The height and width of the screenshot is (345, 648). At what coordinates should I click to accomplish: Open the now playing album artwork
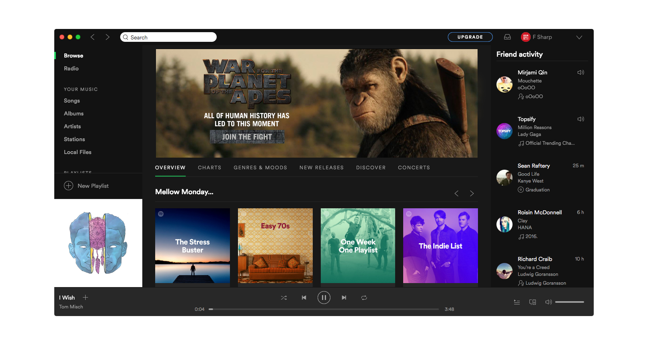(98, 243)
